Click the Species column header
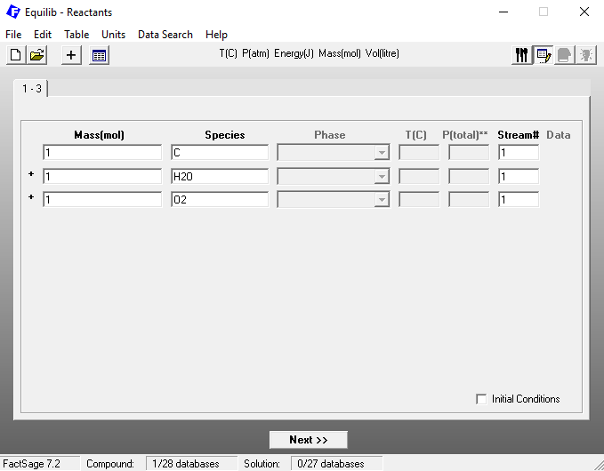 225,135
